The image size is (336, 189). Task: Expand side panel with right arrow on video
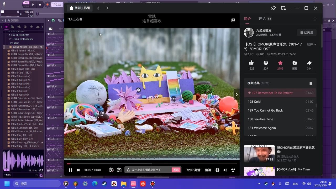pyautogui.click(x=237, y=94)
